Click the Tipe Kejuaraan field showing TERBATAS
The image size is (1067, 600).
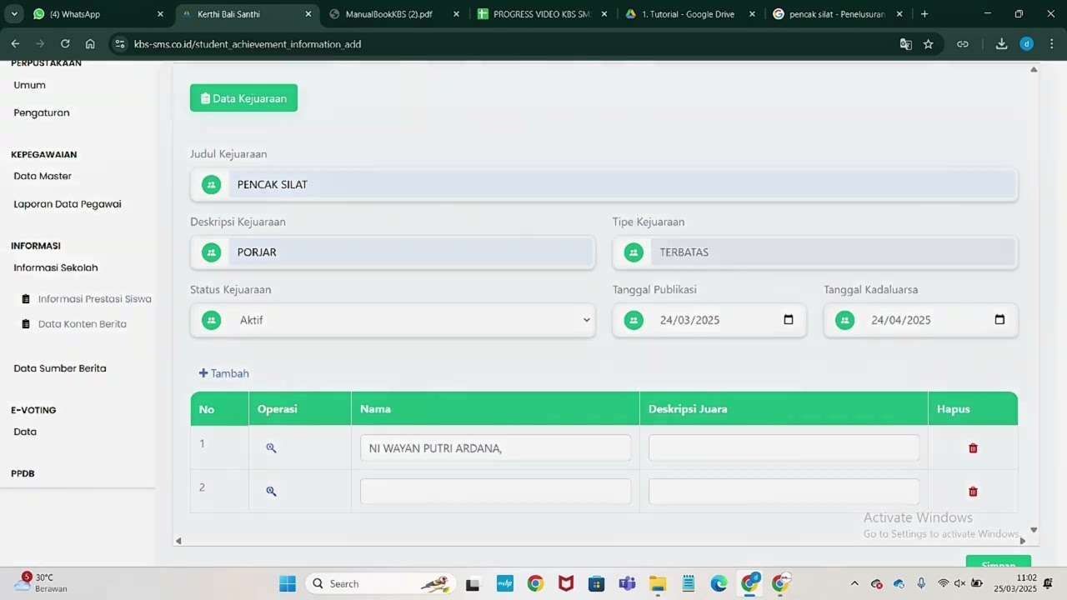815,252
